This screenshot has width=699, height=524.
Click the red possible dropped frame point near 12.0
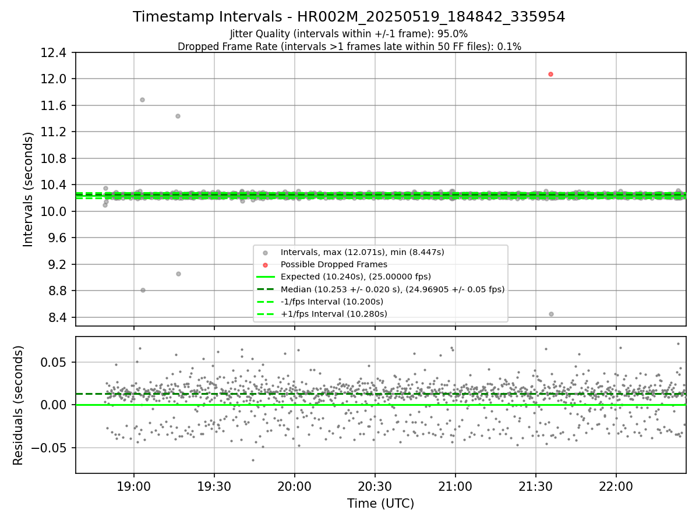[x=550, y=74]
